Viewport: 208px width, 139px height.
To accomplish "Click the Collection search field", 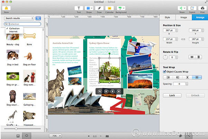I will click(22, 24).
